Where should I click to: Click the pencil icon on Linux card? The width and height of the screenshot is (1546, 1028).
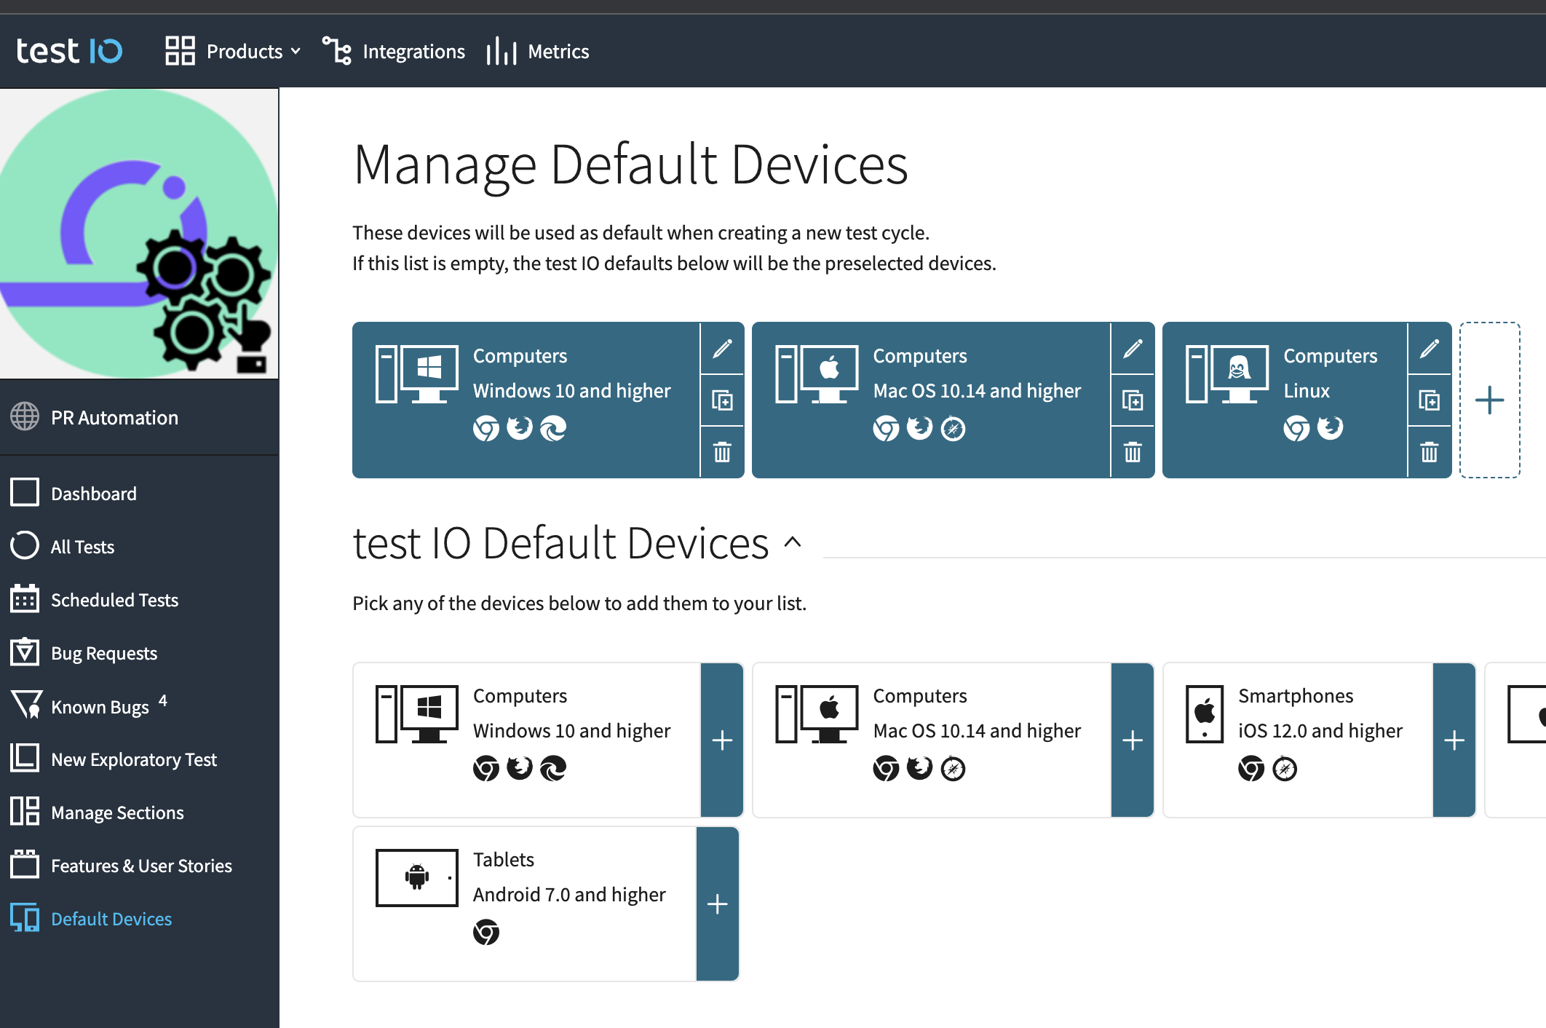coord(1429,349)
